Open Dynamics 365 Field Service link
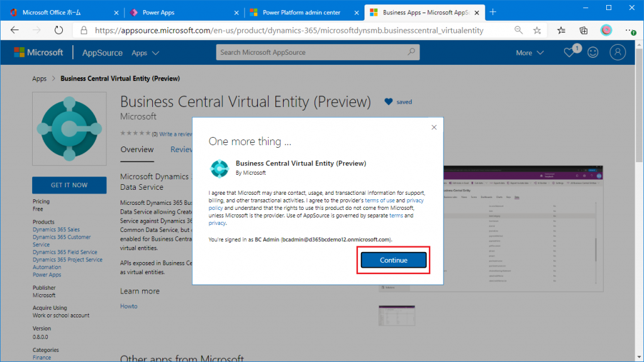 pyautogui.click(x=65, y=252)
